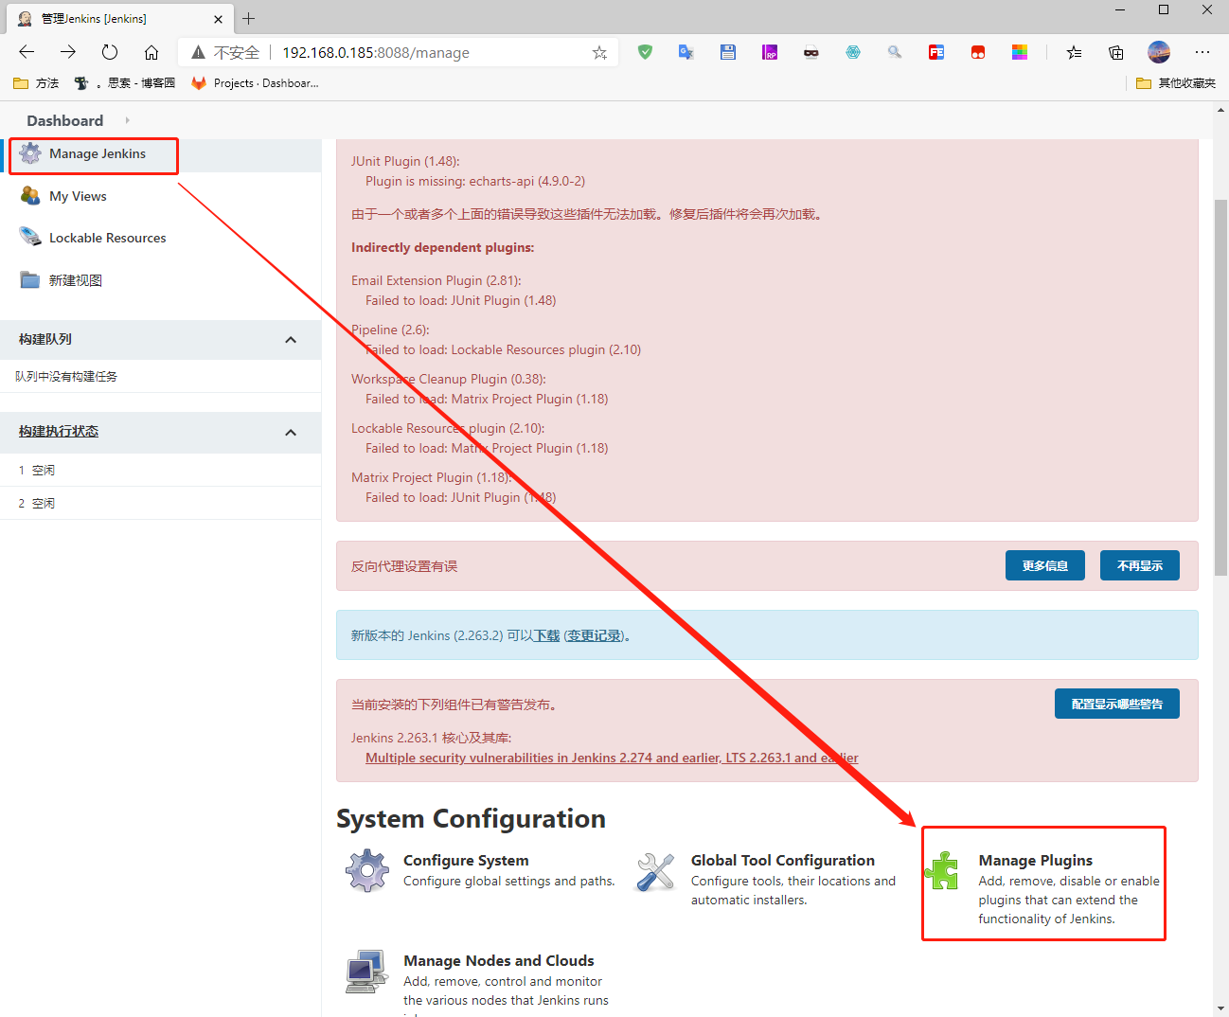This screenshot has height=1017, width=1229.
Task: Click the red FE extension icon
Action: [936, 52]
